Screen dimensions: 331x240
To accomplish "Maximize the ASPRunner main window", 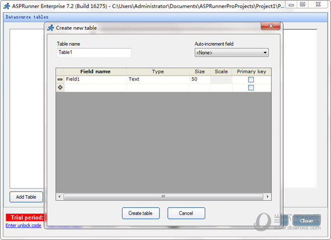I will [302, 4].
